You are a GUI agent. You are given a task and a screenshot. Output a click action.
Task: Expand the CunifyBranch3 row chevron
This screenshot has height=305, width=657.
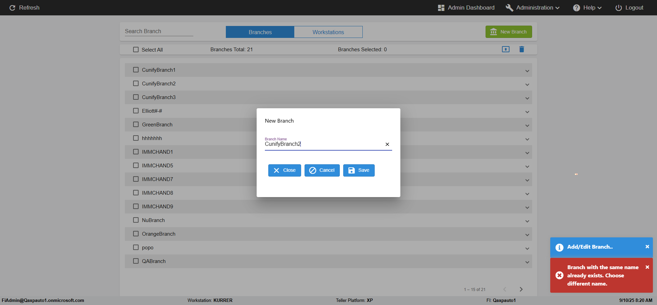coord(527,98)
